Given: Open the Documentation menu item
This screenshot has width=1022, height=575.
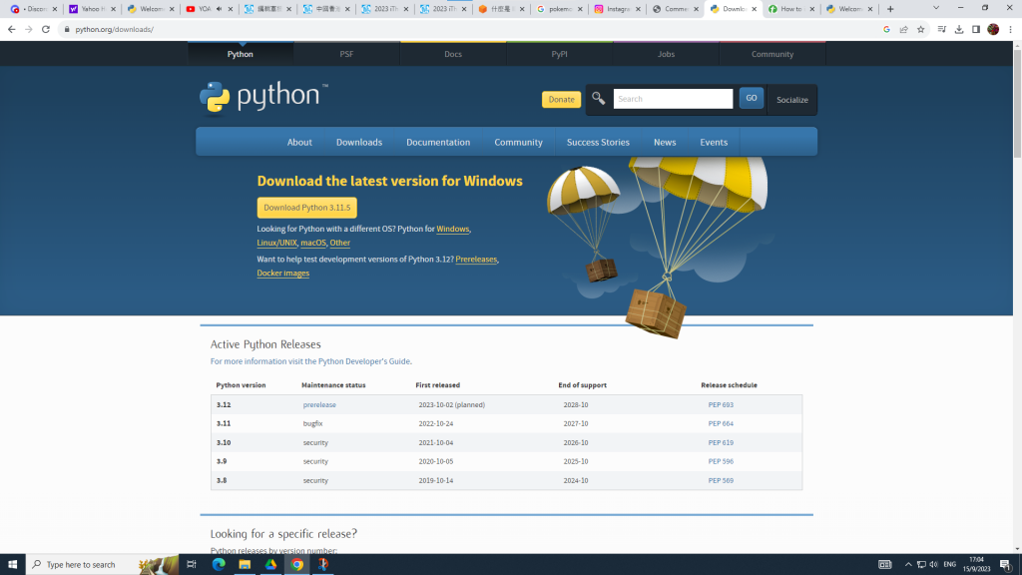Looking at the screenshot, I should (x=438, y=142).
